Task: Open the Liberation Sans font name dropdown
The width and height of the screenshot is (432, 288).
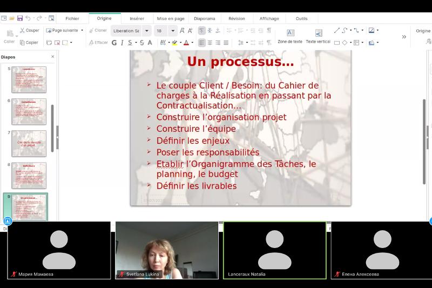Action: pyautogui.click(x=146, y=31)
